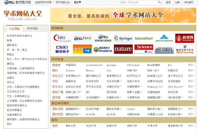The height and width of the screenshot is (129, 199).
Task: Select 农、林、牧、渔业 category
Action: pos(17,50)
